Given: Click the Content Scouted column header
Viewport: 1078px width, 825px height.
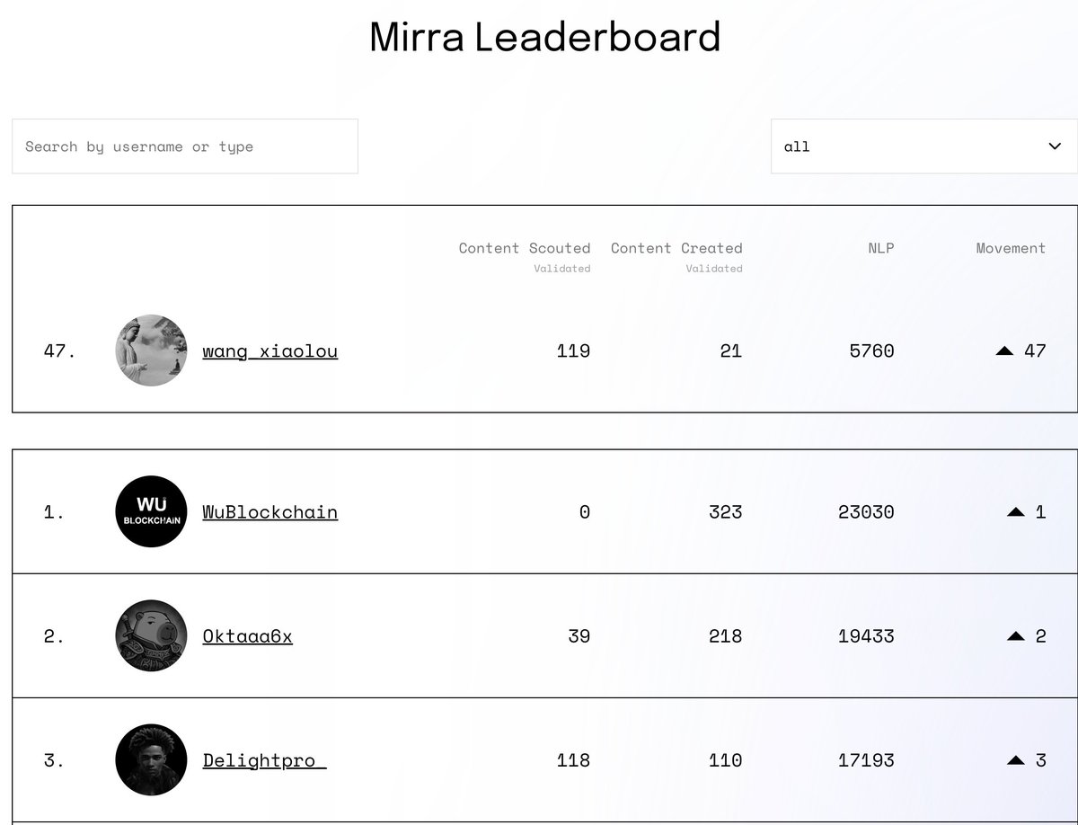Looking at the screenshot, I should pyautogui.click(x=524, y=248).
